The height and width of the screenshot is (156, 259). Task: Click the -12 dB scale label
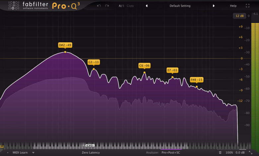tap(240, 101)
